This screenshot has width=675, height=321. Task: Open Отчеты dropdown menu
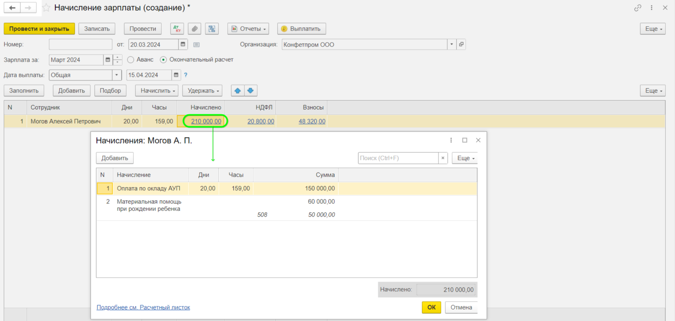coord(248,29)
